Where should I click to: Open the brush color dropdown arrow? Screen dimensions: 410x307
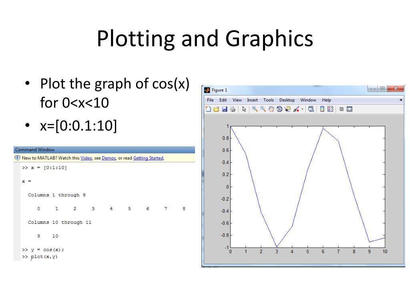click(302, 110)
